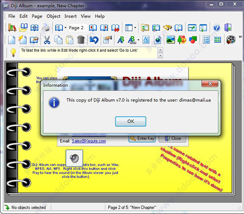
Task: Click the hint text about Go to Link
Action: coord(79,51)
